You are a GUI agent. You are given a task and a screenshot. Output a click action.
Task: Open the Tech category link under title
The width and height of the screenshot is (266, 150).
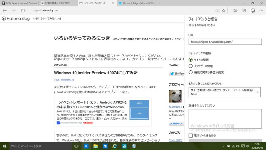57,80
